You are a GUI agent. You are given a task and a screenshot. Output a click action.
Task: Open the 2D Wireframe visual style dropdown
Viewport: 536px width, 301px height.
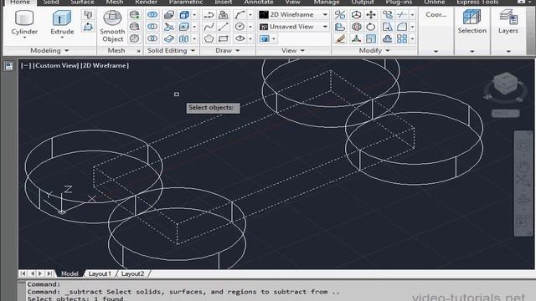point(293,15)
